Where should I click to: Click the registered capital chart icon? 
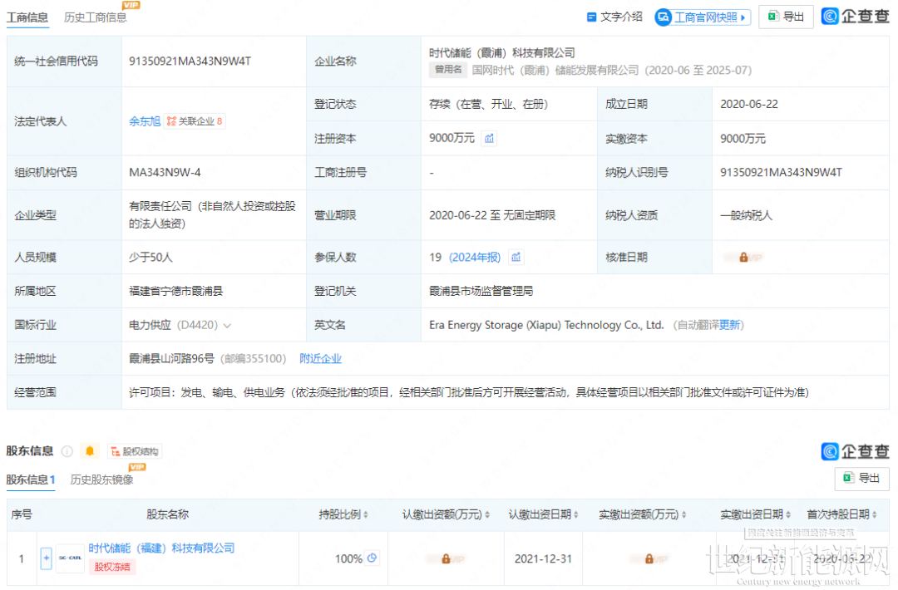[490, 139]
